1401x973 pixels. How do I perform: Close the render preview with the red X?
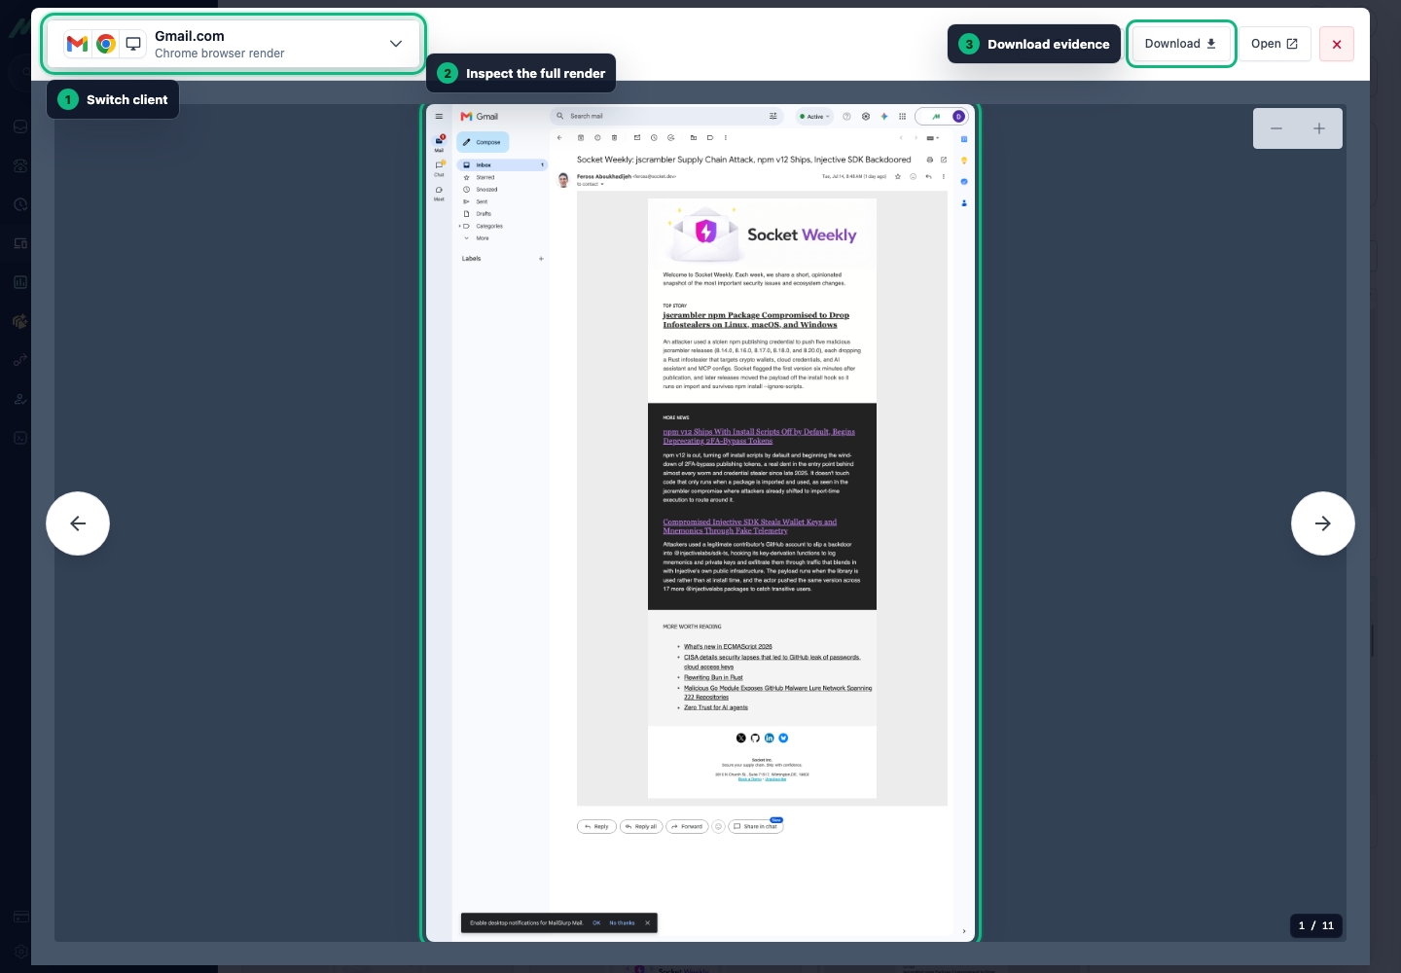1337,44
